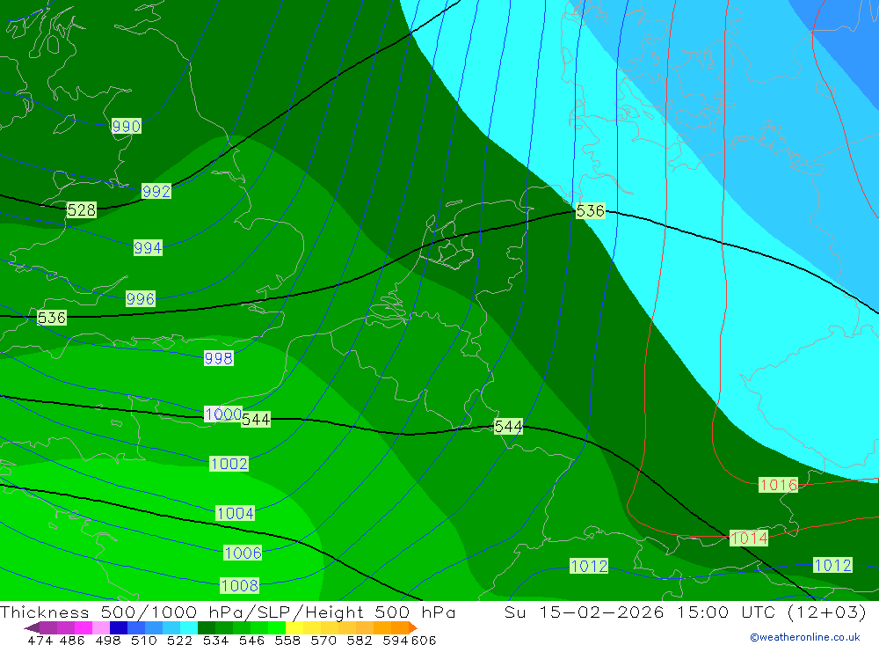
Task: Select the 1002 isobar label
Action: [229, 464]
